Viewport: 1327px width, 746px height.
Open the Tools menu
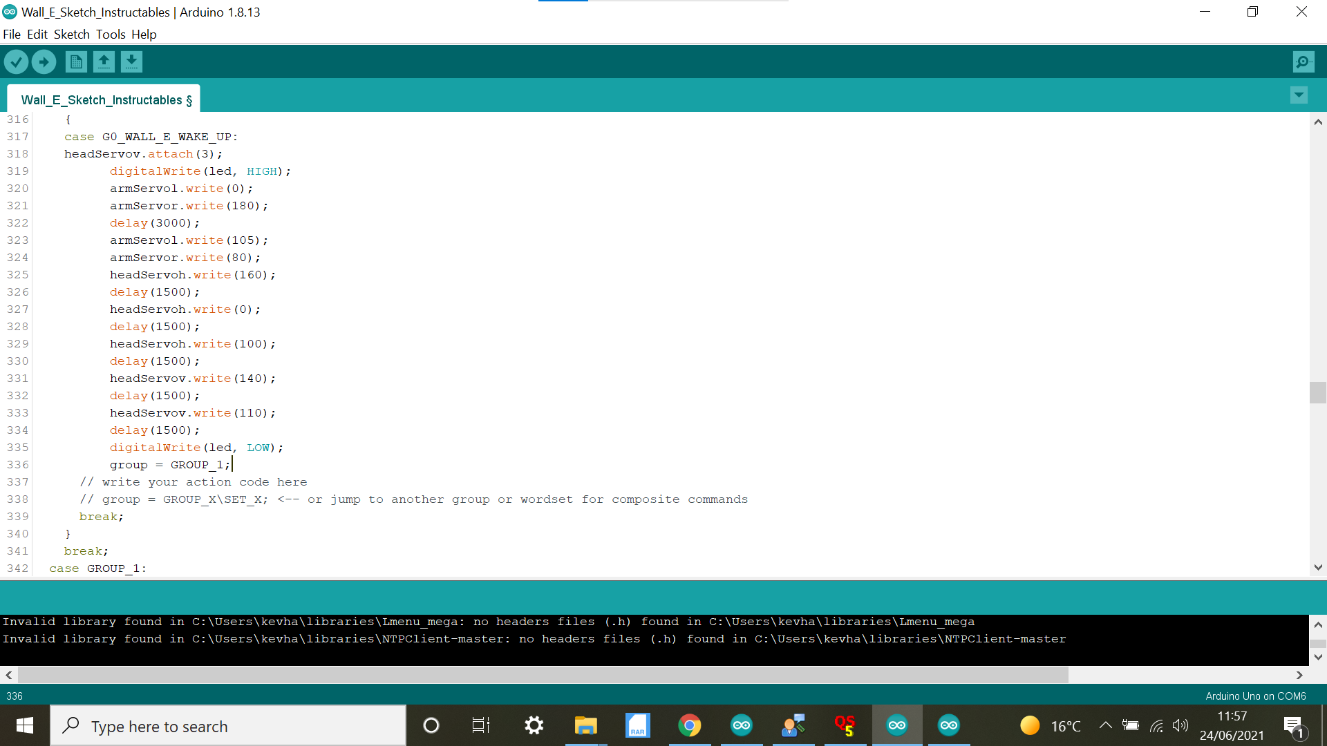[x=111, y=35]
